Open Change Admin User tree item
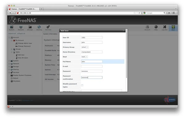 [24, 43]
